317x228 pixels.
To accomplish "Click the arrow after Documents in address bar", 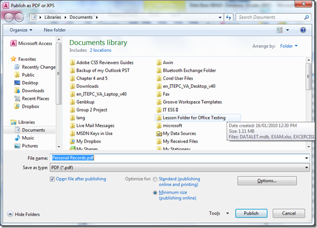I will click(97, 18).
